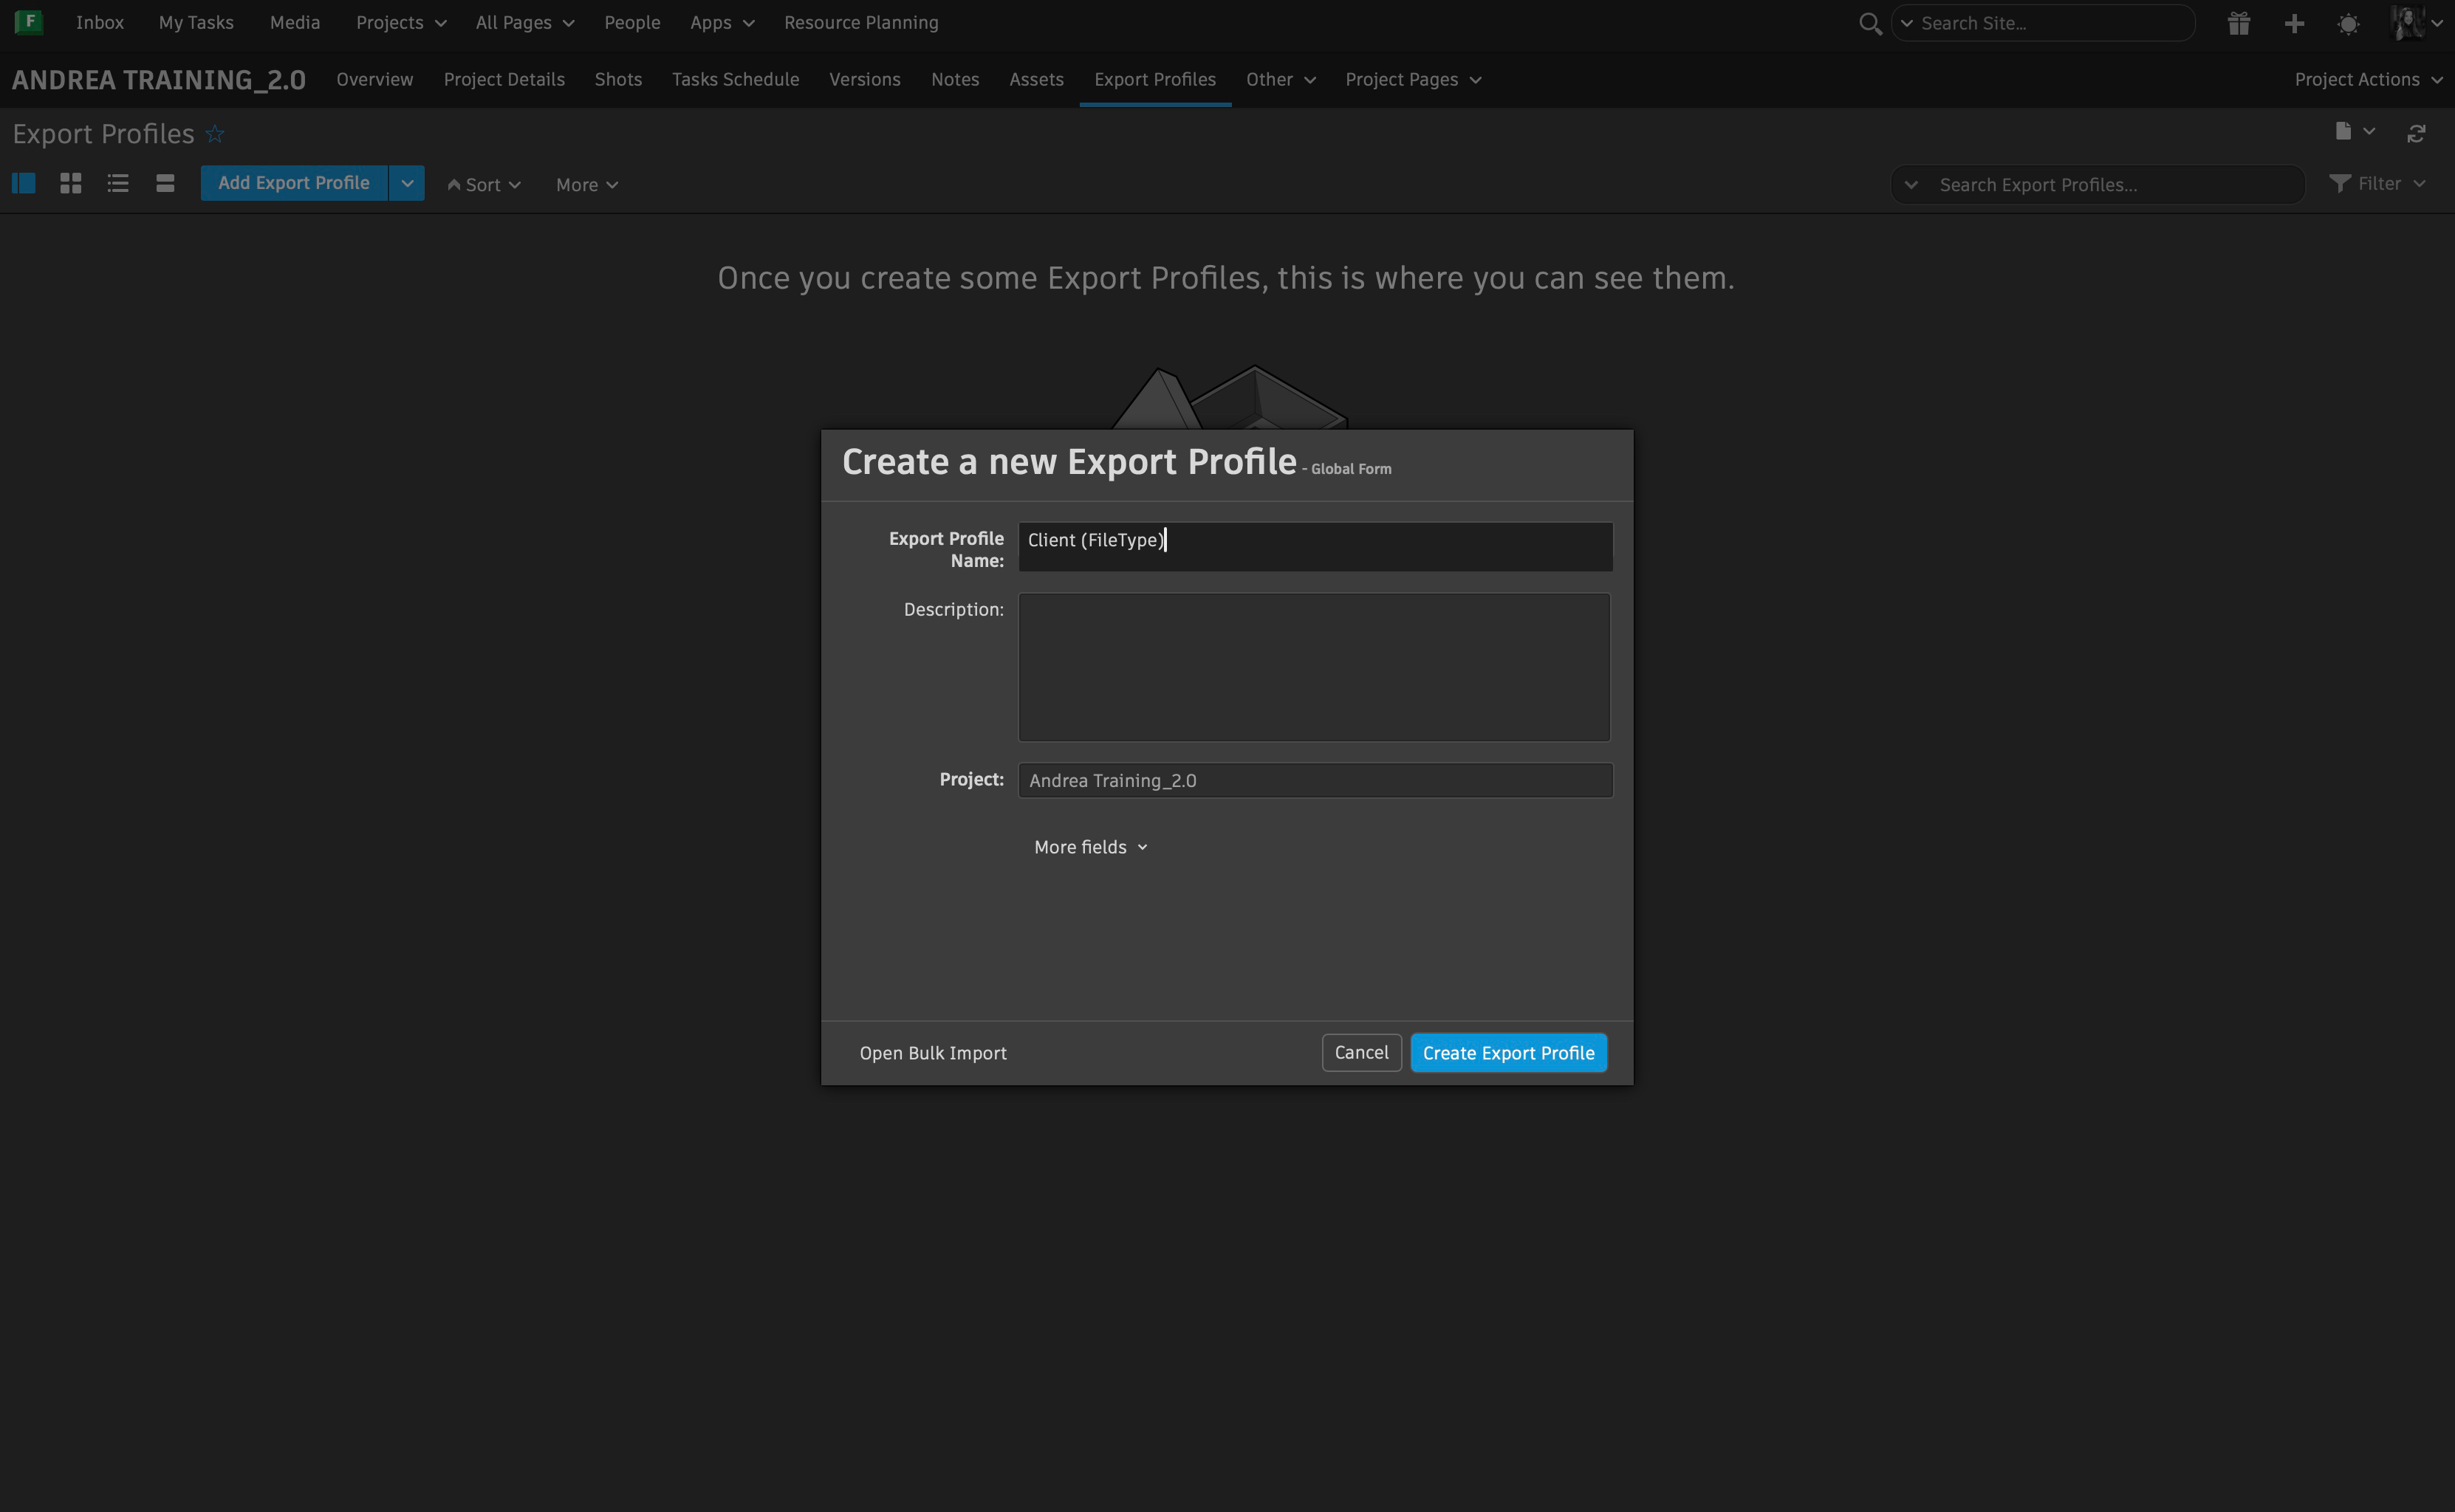Click the site search magnifier icon
The height and width of the screenshot is (1512, 2455).
[x=1869, y=23]
